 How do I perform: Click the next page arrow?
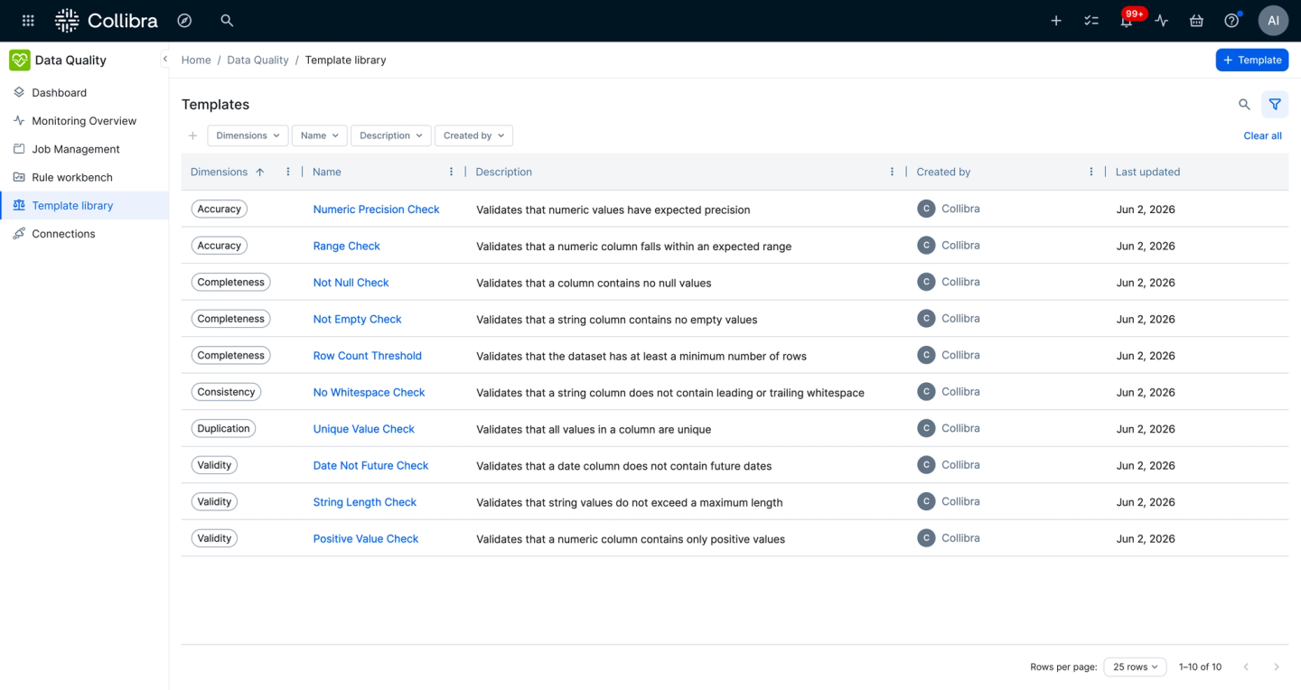click(1277, 667)
